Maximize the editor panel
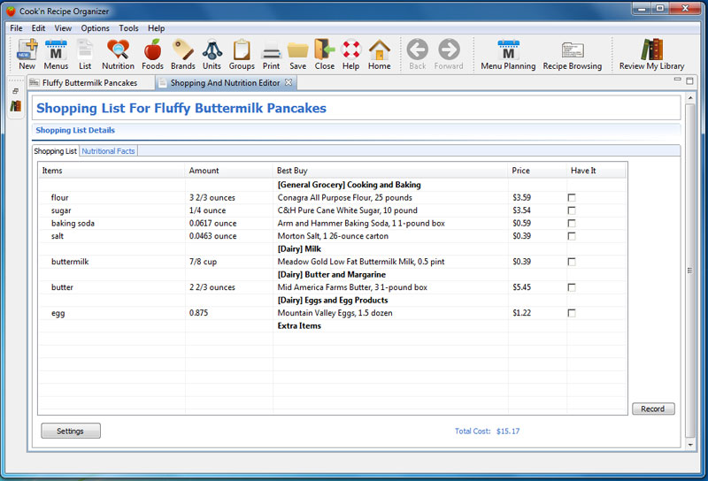 point(689,80)
